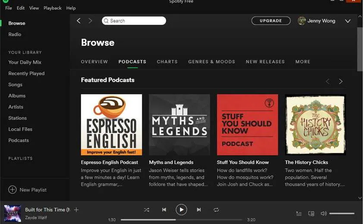Show previous Featured Podcasts with left arrow
Viewport: 364px width, 224px height.
click(327, 81)
